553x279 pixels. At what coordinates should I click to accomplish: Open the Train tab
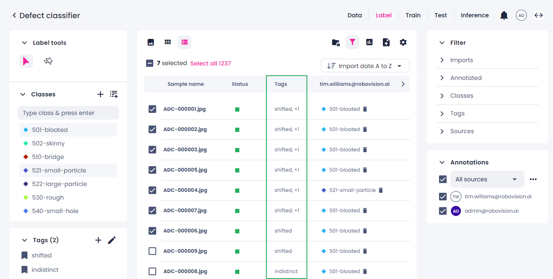pos(413,15)
